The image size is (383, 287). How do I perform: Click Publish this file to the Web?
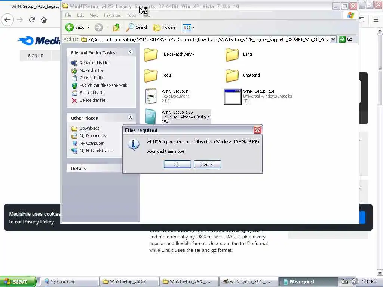click(x=103, y=85)
